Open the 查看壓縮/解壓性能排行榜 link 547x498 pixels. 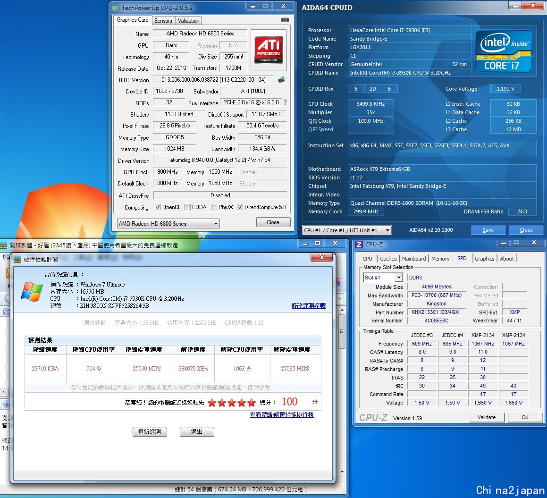pyautogui.click(x=282, y=414)
